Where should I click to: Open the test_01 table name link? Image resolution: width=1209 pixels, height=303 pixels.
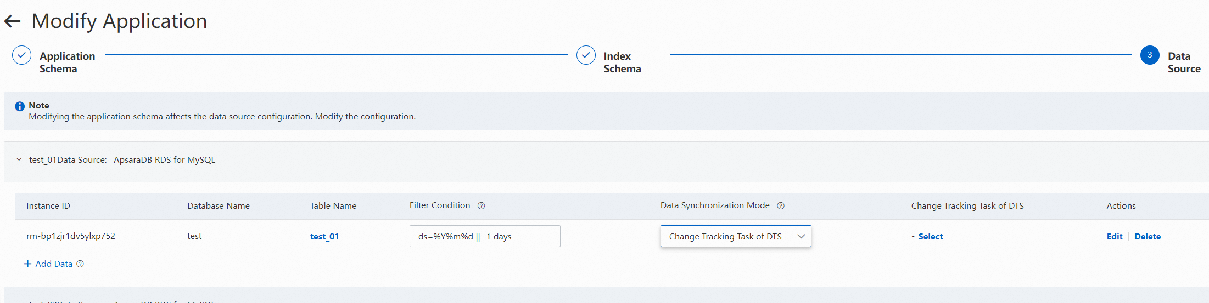pos(324,237)
